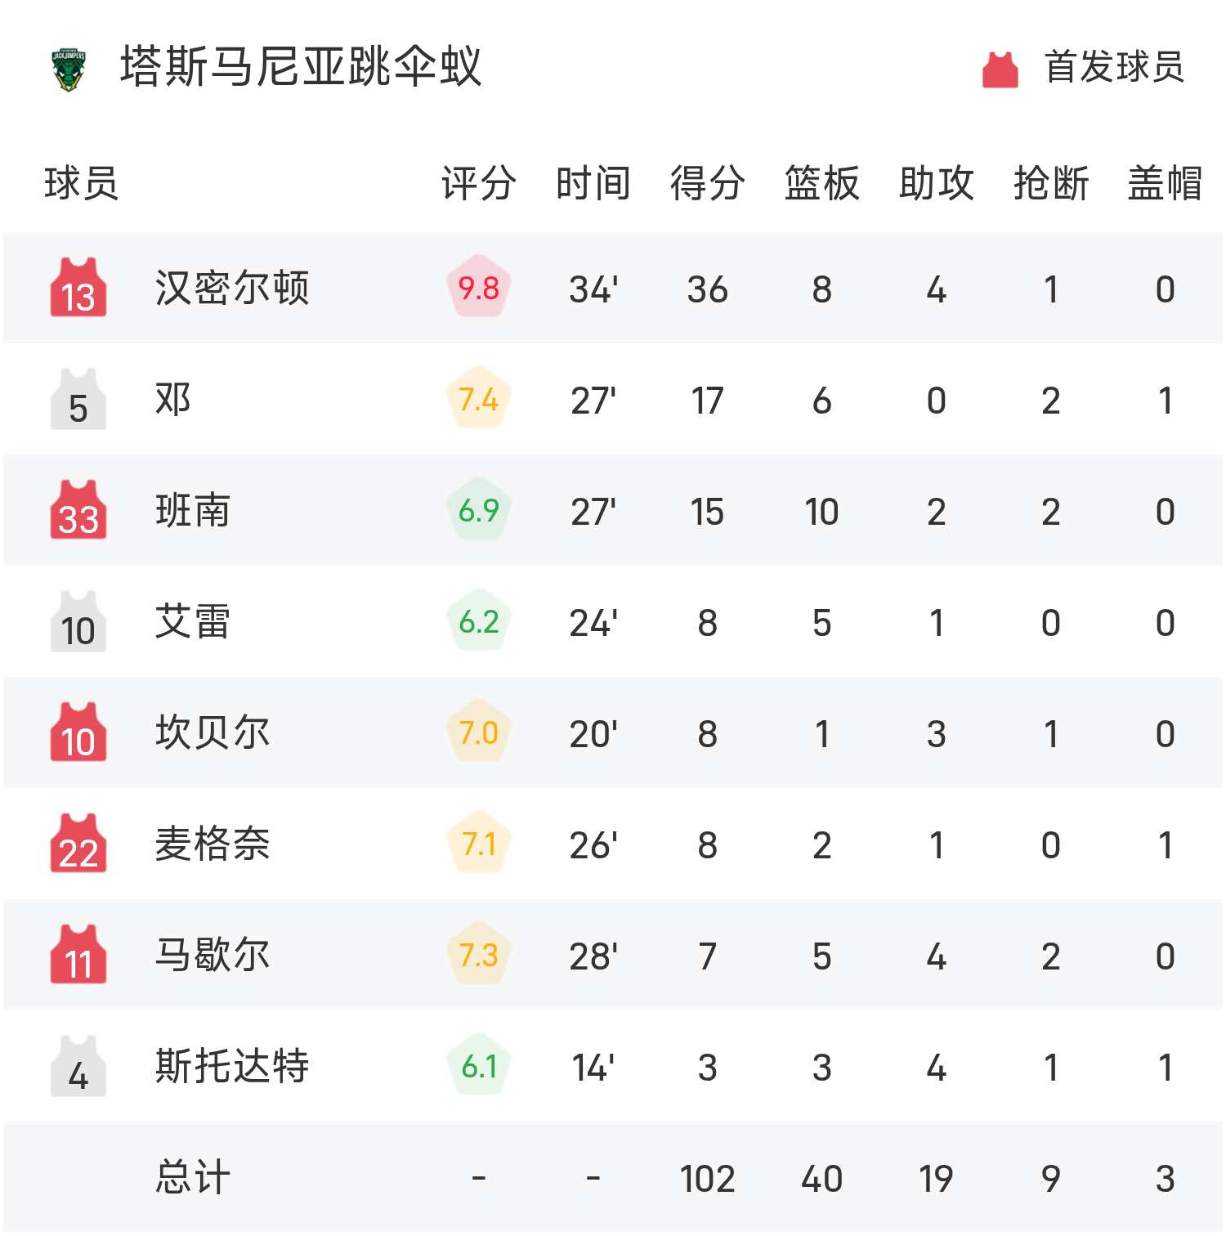
Task: Click the red number 11 jersey icon
Action: (78, 955)
